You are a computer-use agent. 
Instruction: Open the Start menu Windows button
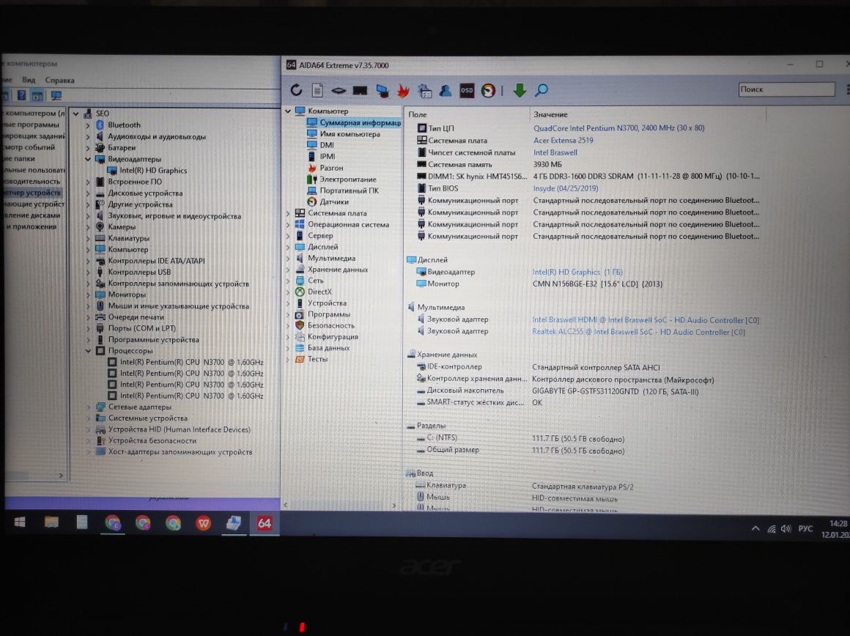click(x=20, y=522)
